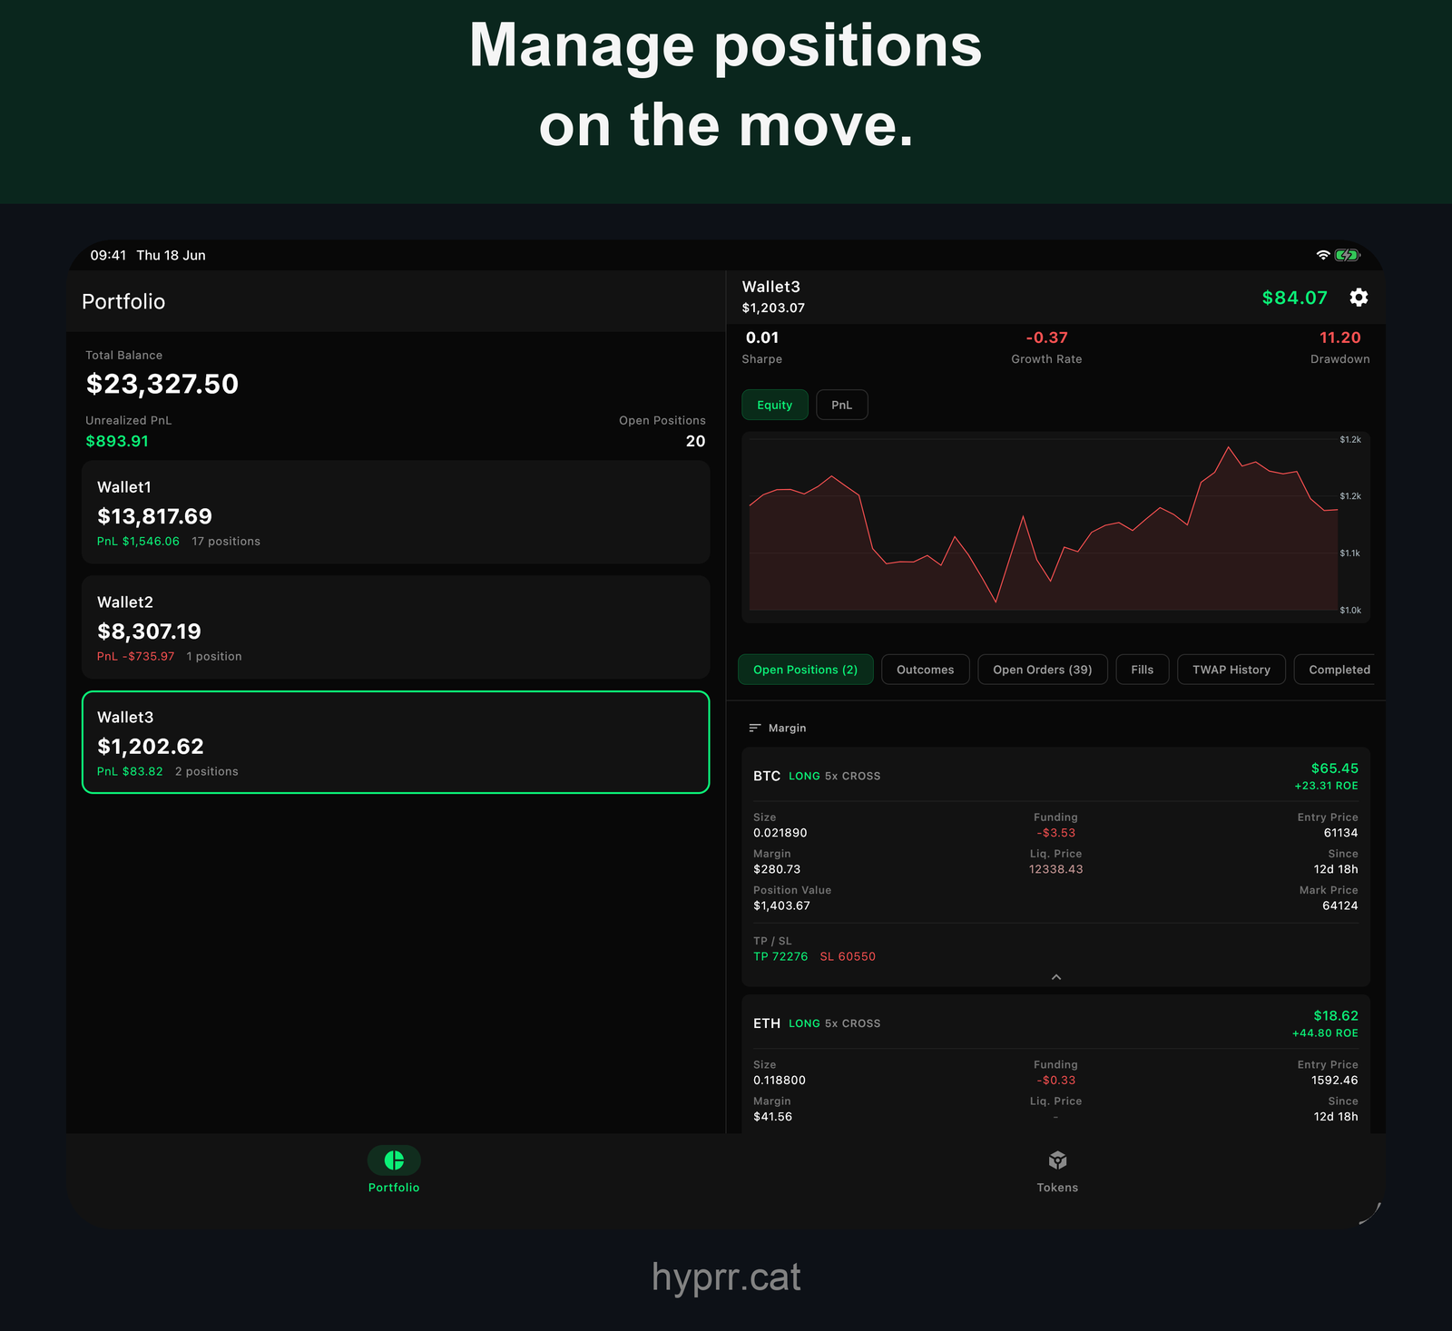Click the Margin sort label

787,728
